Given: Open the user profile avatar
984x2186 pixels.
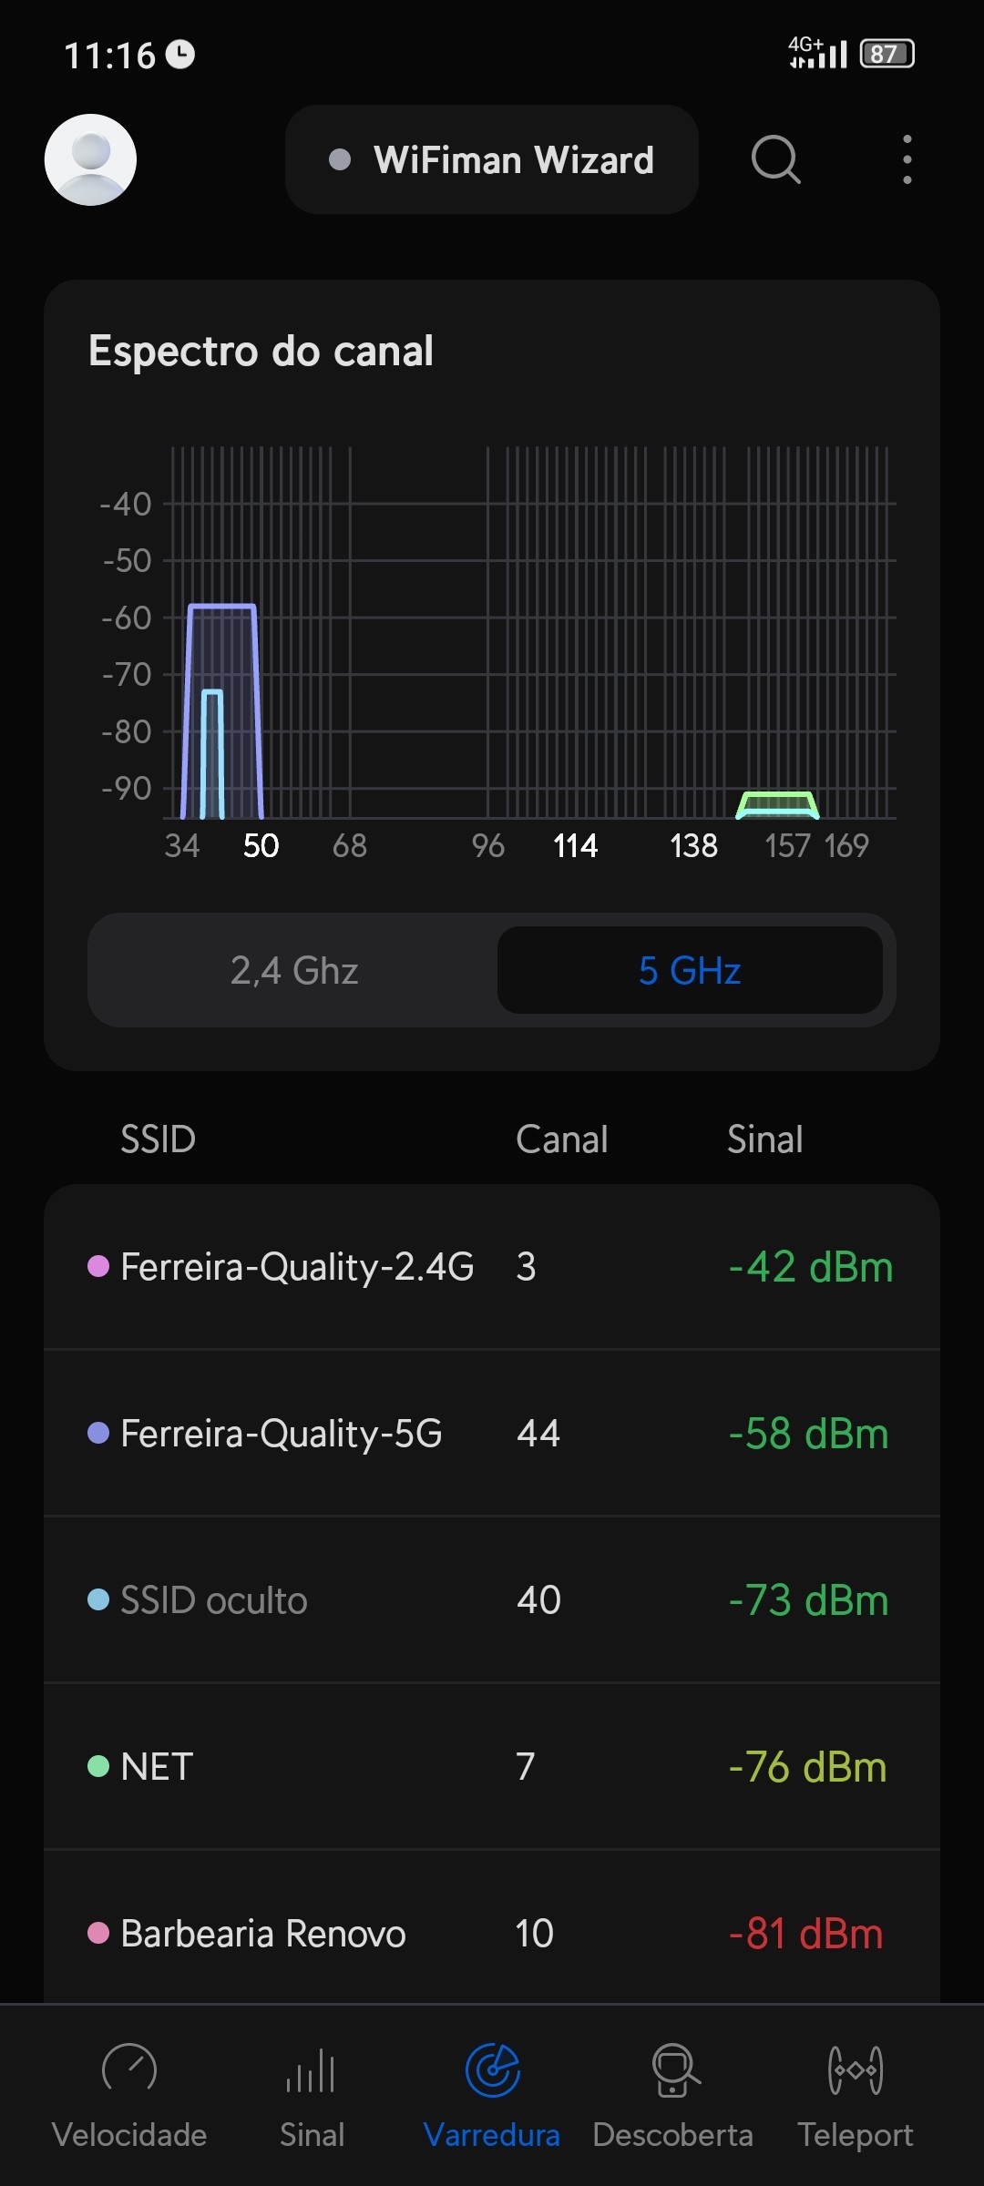Looking at the screenshot, I should click(90, 159).
